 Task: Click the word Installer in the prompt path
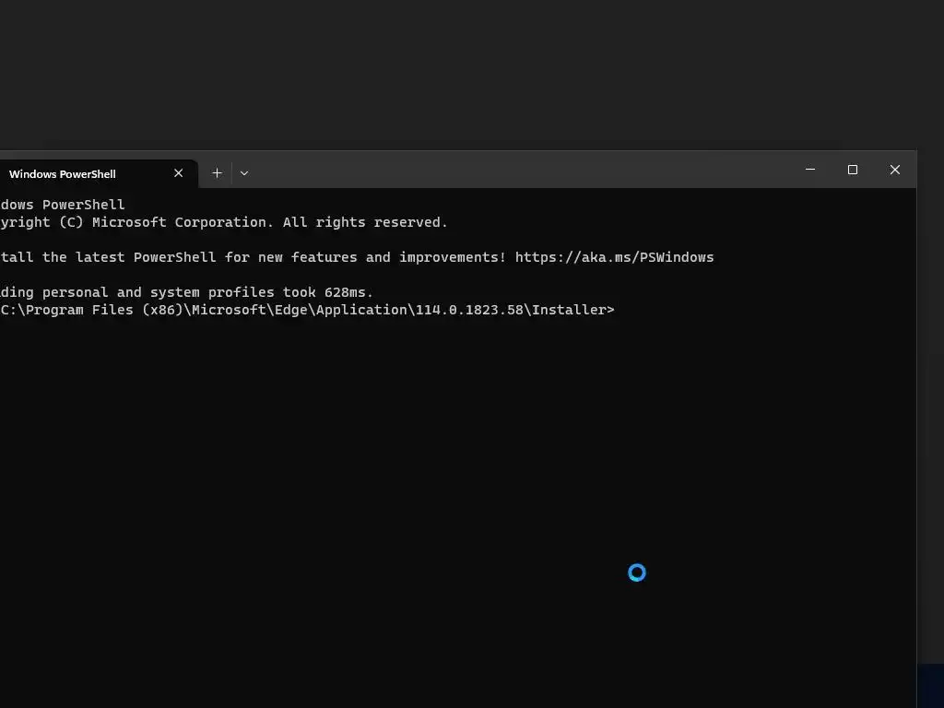coord(572,310)
